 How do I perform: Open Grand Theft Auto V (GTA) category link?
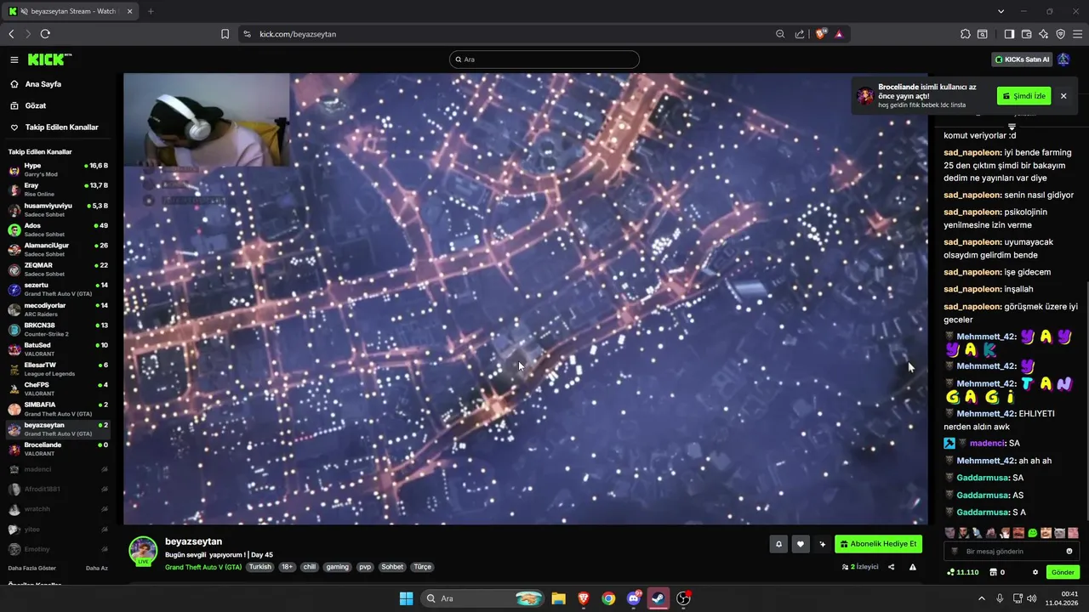tap(203, 567)
